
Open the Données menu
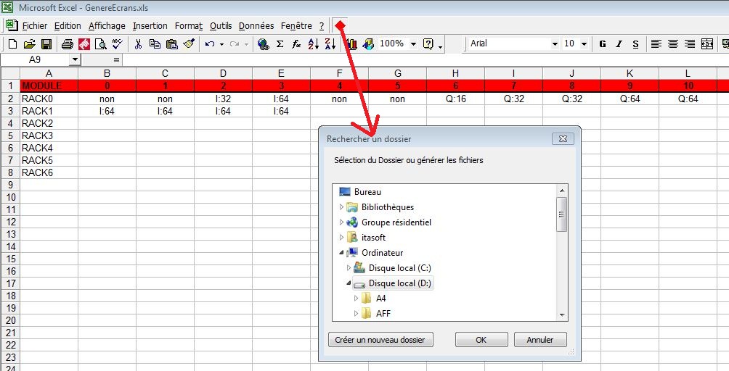pos(256,26)
